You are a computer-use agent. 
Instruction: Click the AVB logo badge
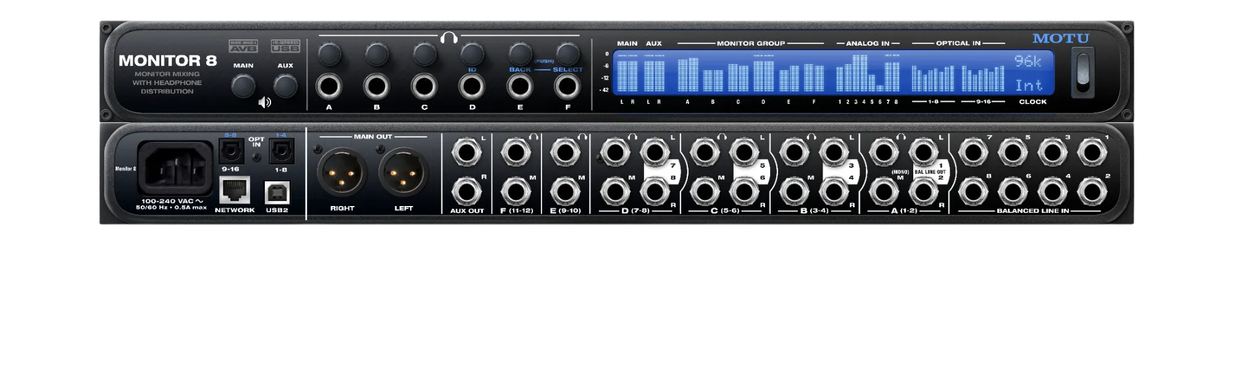click(243, 46)
